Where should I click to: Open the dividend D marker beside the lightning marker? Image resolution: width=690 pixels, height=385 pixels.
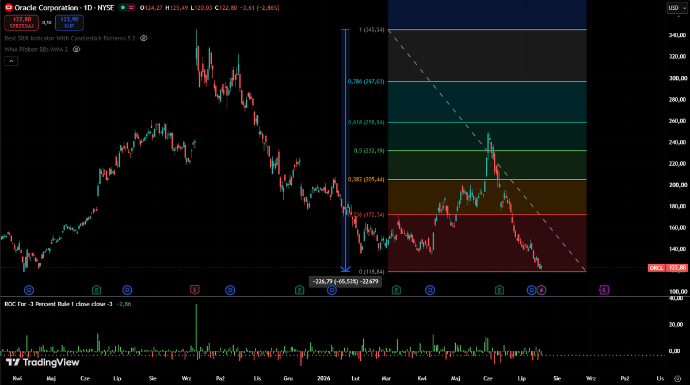[532, 290]
